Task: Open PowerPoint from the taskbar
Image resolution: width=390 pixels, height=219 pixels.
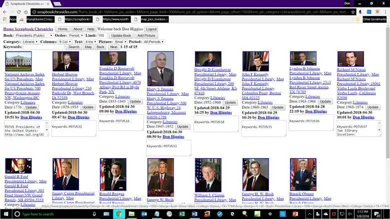Action: [x=295, y=214]
